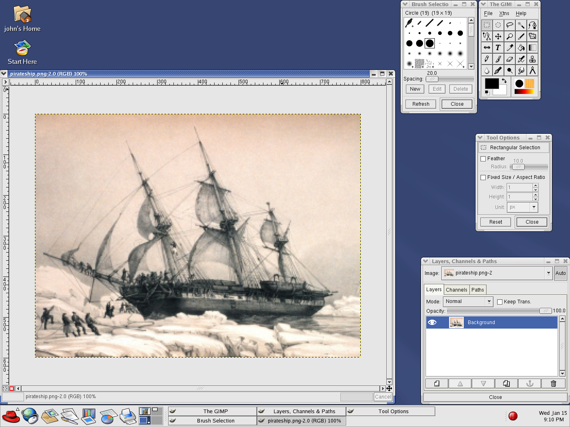Delete layer using the trash icon
570x427 pixels.
(x=553, y=383)
